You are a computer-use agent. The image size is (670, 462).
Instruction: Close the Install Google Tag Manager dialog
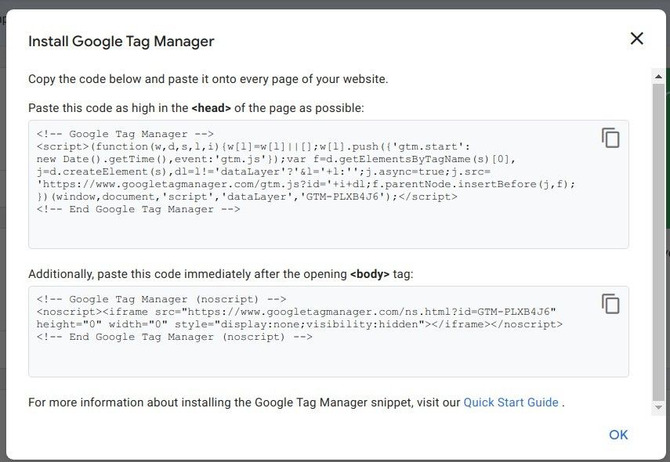636,38
